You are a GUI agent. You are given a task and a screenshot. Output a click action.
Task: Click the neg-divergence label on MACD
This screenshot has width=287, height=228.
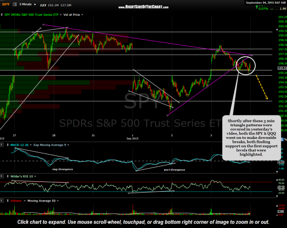click(x=63, y=169)
